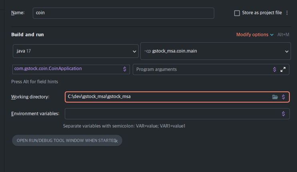Click the Working directory label
Screen dimensions: 297x172
point(30,97)
